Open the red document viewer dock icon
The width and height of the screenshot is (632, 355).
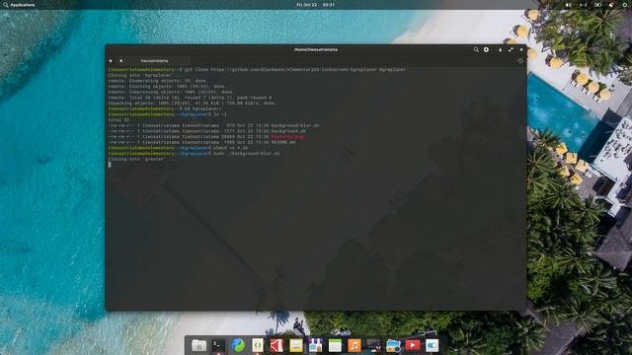(276, 345)
